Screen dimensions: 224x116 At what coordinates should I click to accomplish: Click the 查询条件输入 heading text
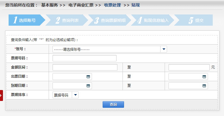coord(45,40)
